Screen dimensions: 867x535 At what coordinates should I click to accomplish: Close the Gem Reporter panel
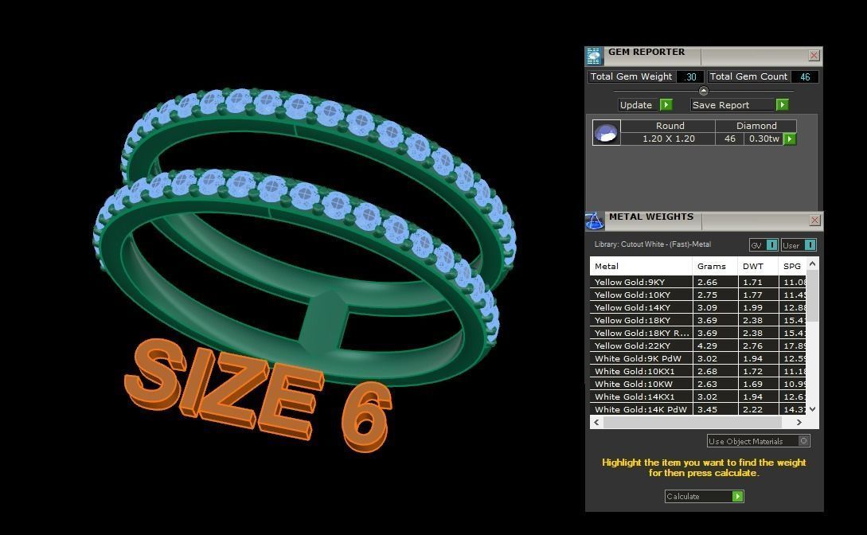tap(814, 55)
